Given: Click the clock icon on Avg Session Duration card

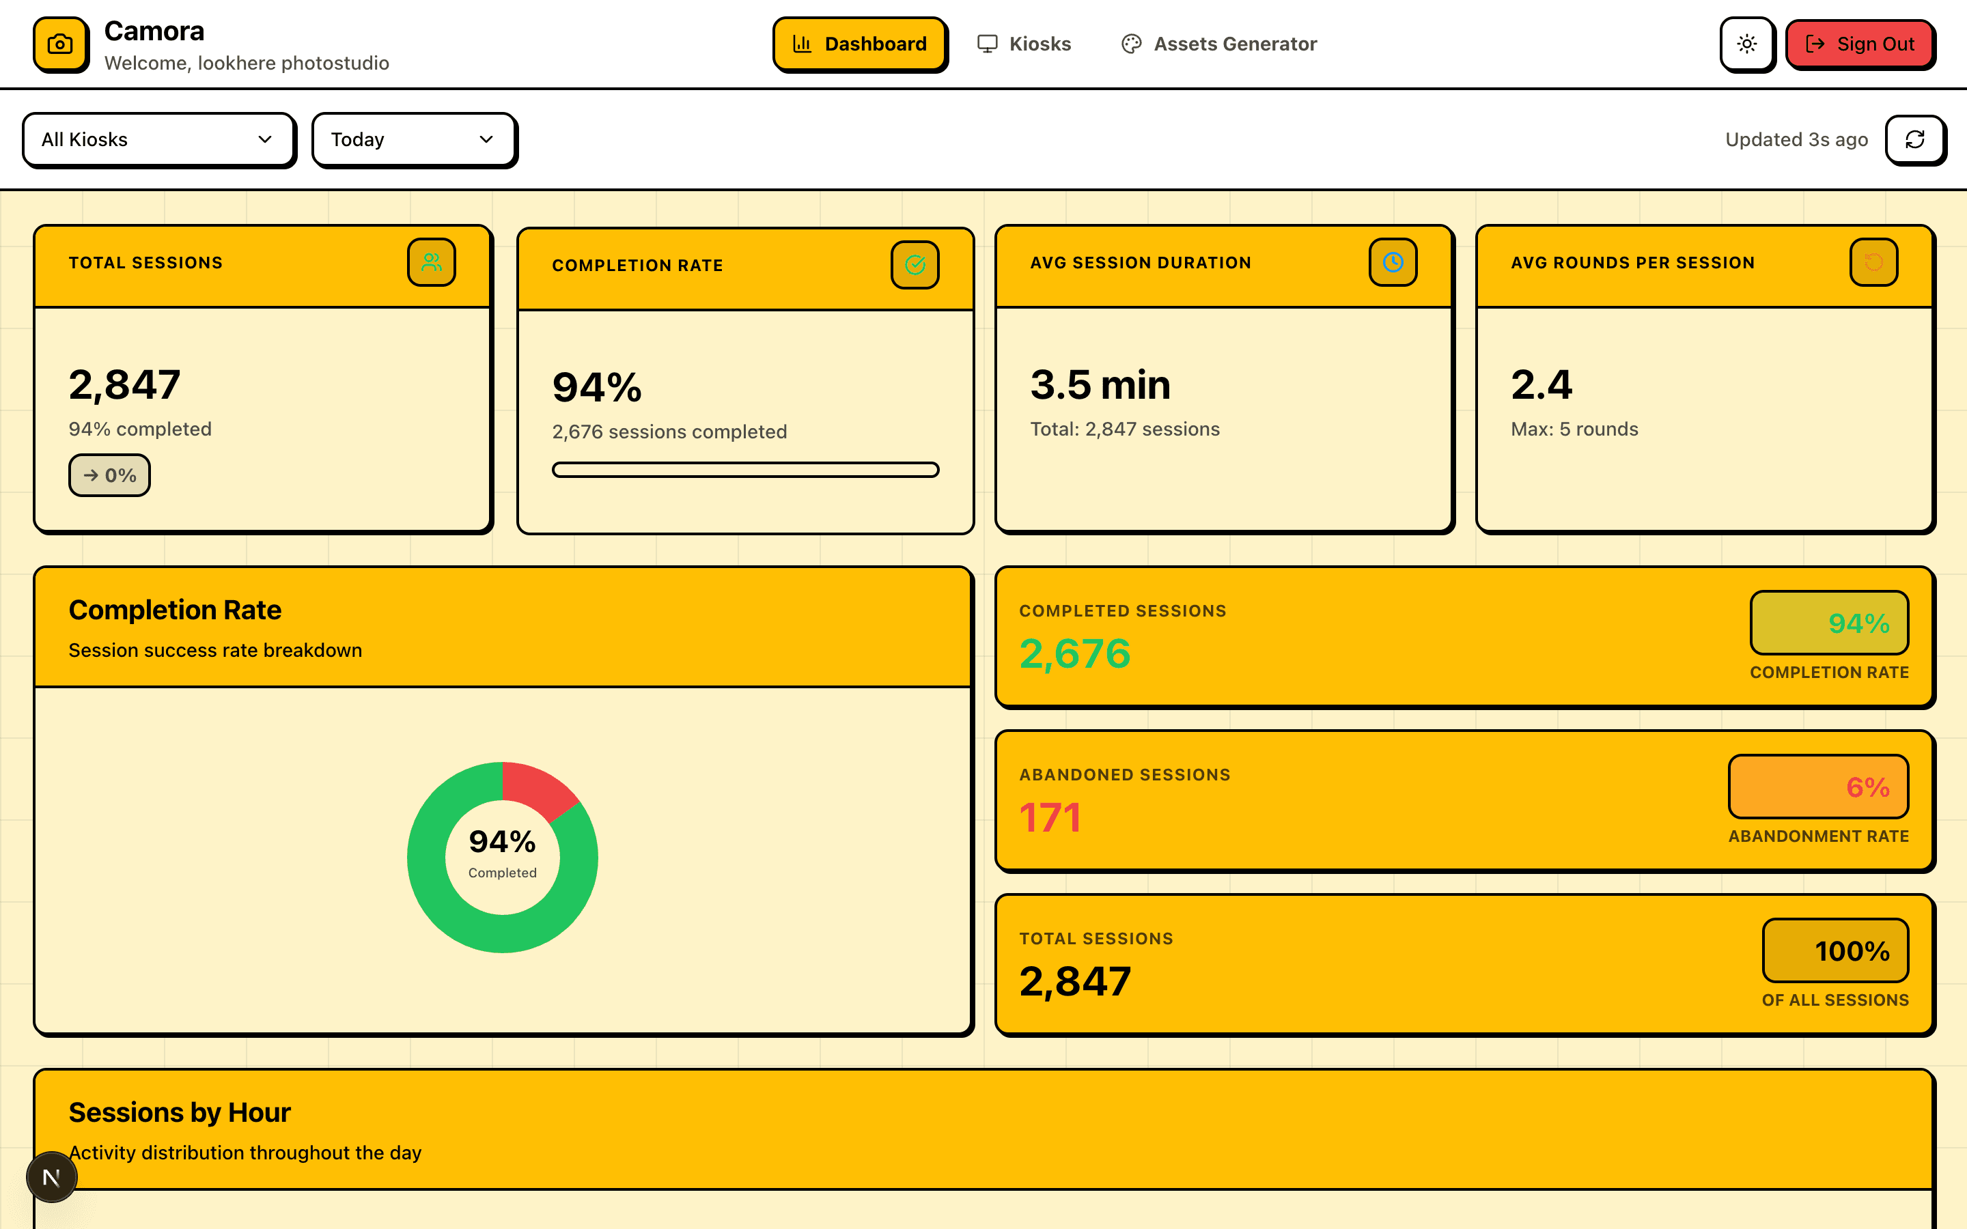Looking at the screenshot, I should tap(1393, 262).
